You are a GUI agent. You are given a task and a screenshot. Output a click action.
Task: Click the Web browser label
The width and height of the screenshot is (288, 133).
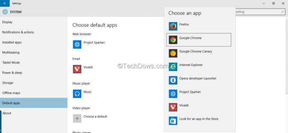[x=82, y=34]
